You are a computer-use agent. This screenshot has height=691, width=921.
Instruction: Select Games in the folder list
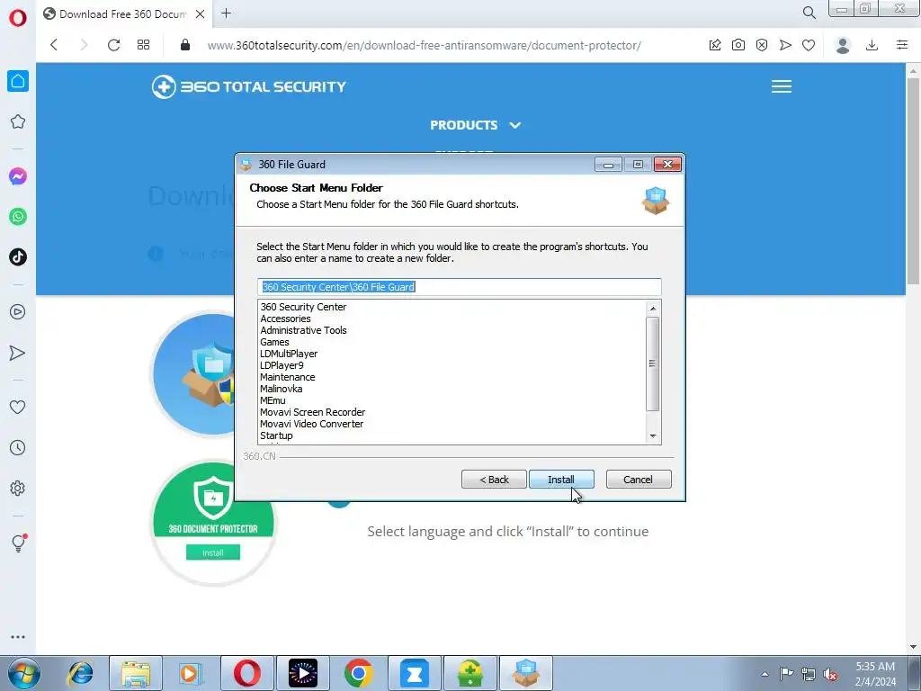(x=274, y=342)
